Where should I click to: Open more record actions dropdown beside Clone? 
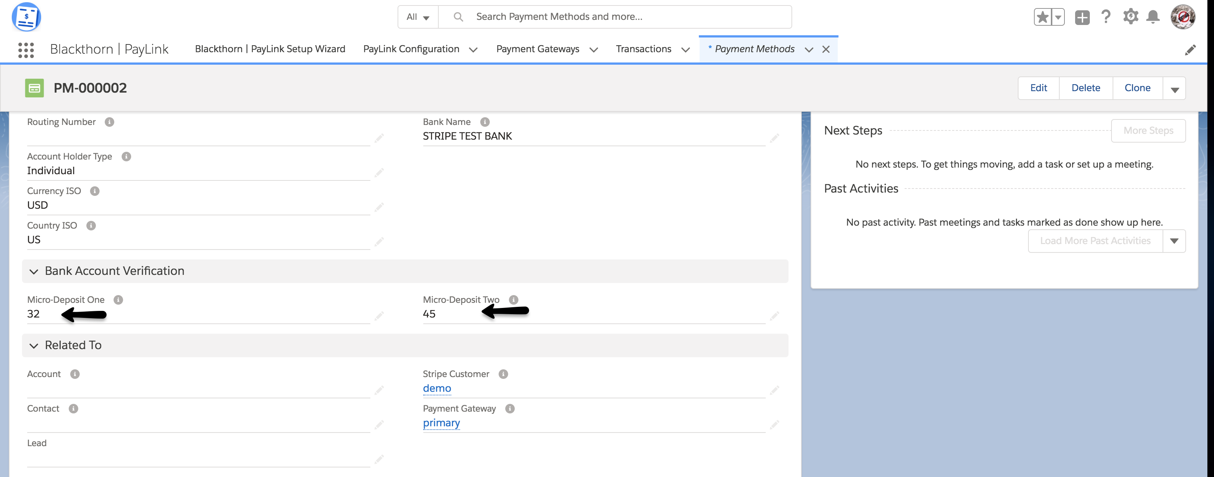point(1174,88)
